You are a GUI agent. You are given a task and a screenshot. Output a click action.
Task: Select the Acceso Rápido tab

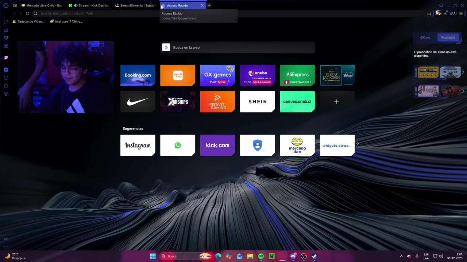tap(182, 5)
